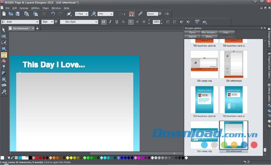
Task: Click the color editor rainbow icon
Action: (x=8, y=158)
